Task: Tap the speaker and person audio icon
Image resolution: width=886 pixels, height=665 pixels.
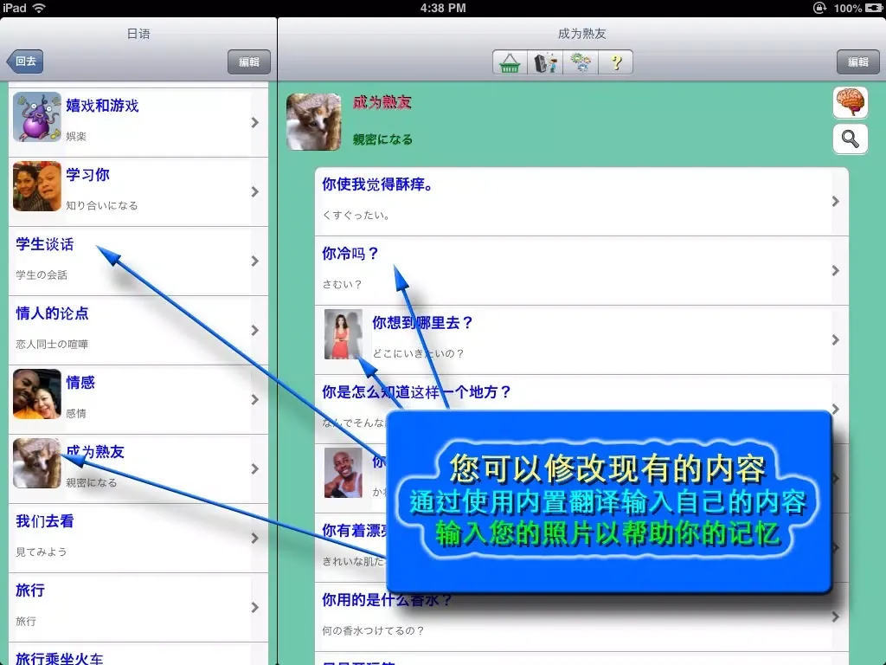Action: [x=545, y=62]
